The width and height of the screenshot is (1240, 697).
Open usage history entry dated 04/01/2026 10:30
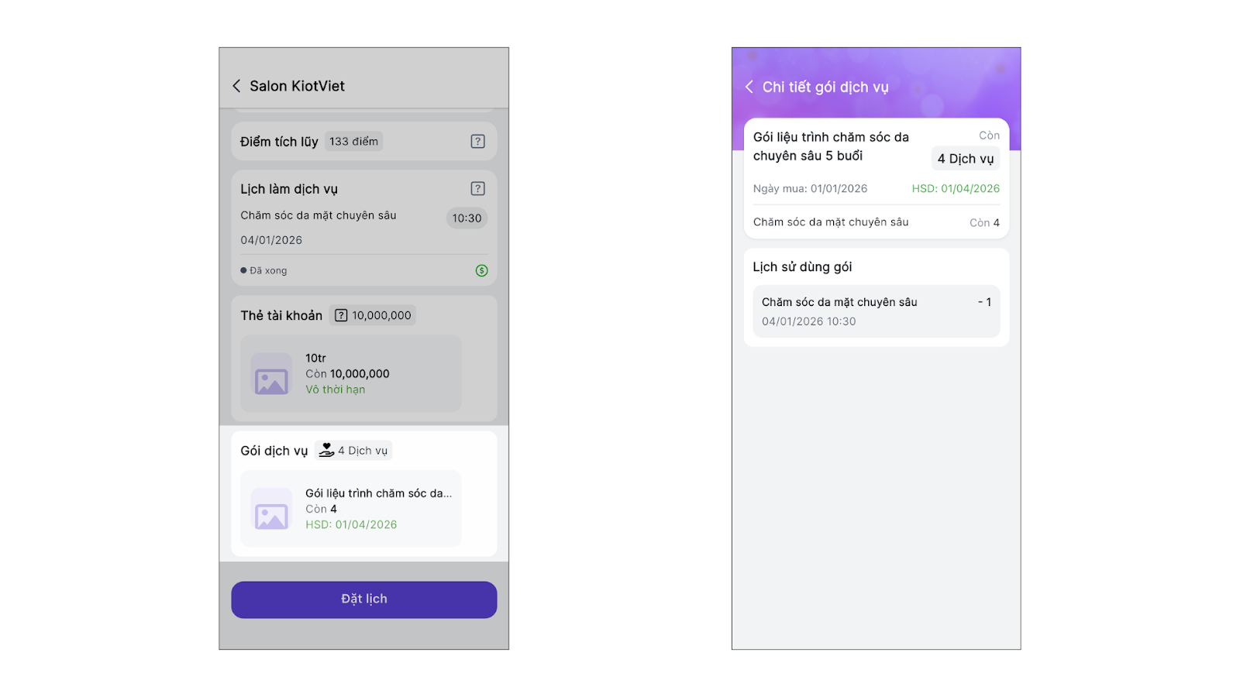click(x=876, y=311)
